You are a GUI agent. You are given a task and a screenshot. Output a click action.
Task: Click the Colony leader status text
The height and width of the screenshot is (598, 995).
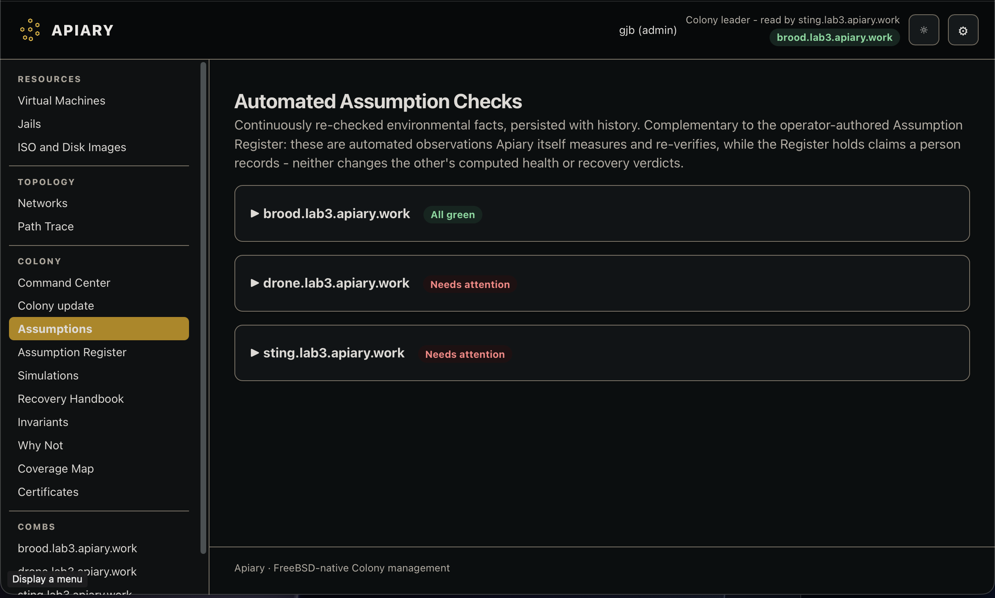point(792,20)
